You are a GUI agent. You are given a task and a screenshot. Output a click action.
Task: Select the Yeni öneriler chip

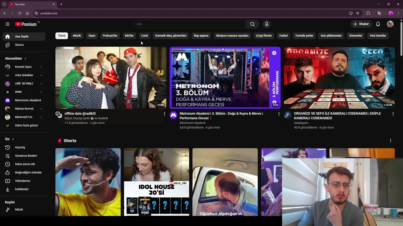(378, 36)
